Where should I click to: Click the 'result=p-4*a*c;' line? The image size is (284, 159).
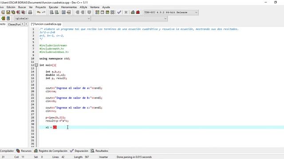[x=57, y=121]
